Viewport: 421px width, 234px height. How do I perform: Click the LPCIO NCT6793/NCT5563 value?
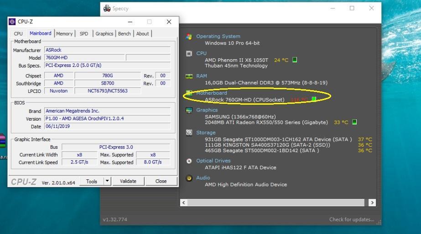point(107,91)
